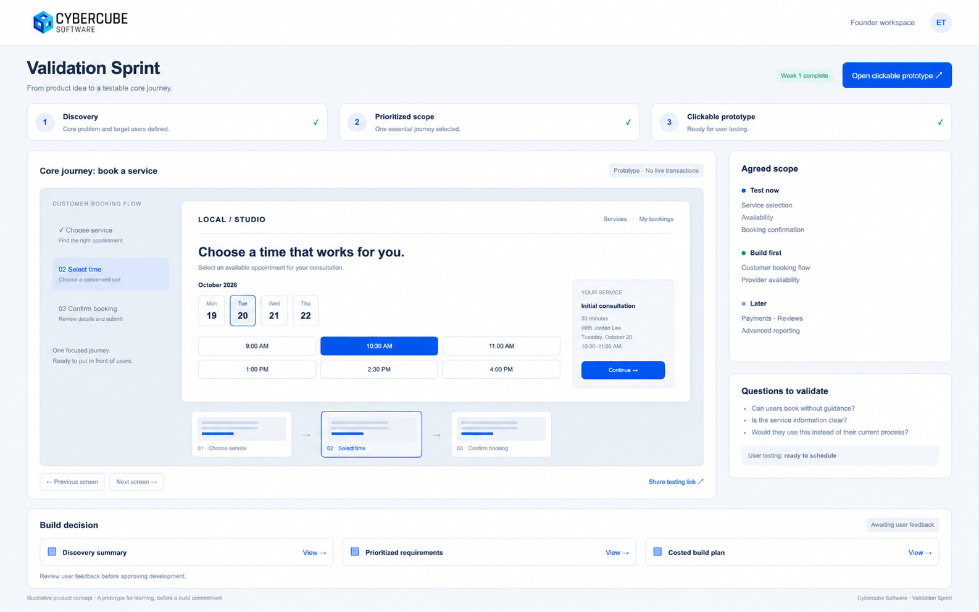Click Founder workspace label
Image resolution: width=979 pixels, height=612 pixels.
(882, 23)
